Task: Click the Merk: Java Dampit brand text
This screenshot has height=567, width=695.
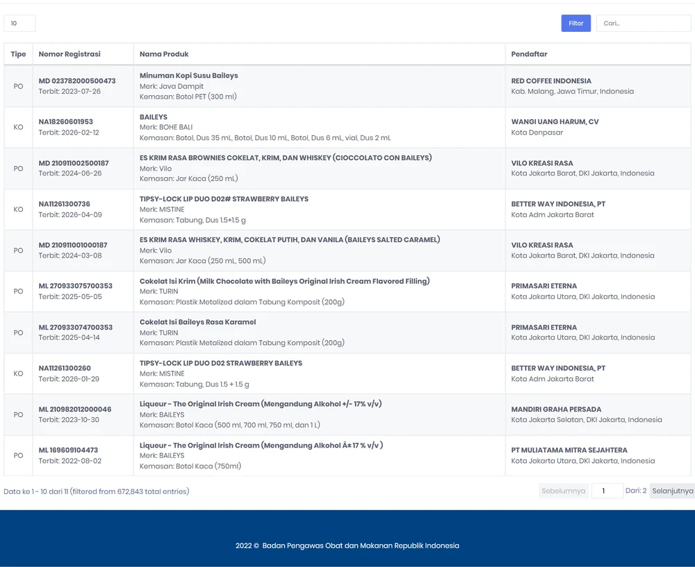Action: click(172, 86)
